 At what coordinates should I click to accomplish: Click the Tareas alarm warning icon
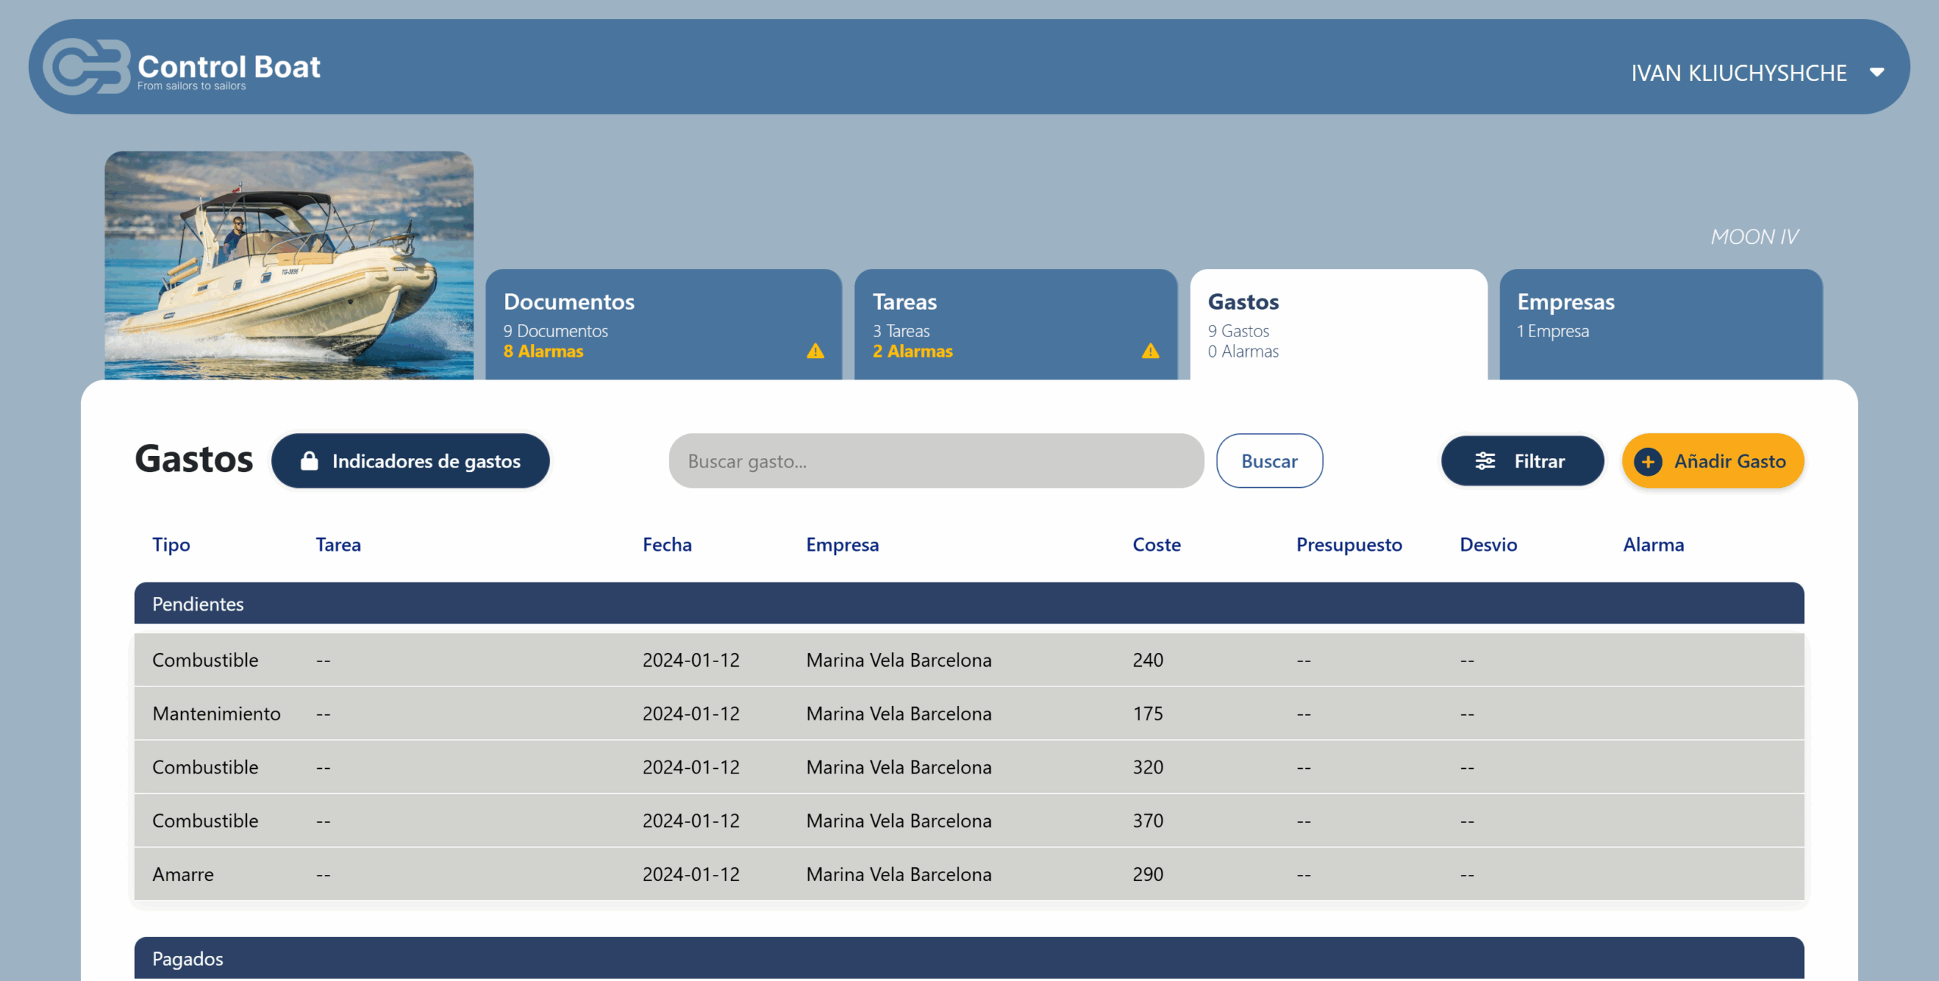pyautogui.click(x=1151, y=351)
